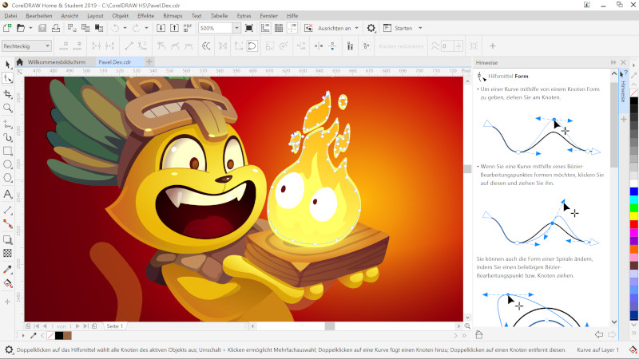Select the Color Eyedropper tool
The height and width of the screenshot is (359, 639).
point(8,270)
